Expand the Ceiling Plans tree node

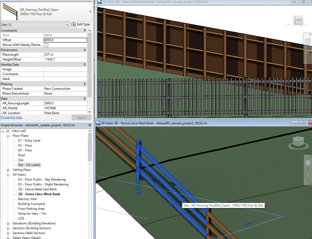point(8,170)
